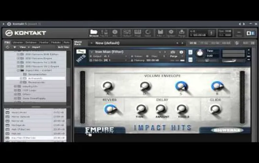Switch to the Database tab
The height and width of the screenshot is (163, 259).
[x=31, y=42]
